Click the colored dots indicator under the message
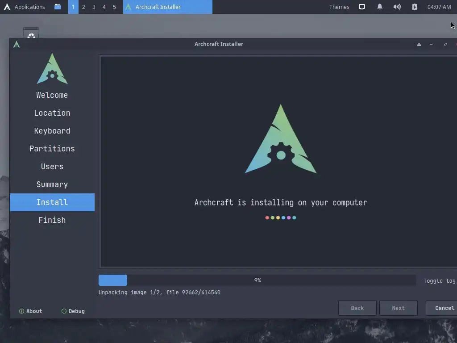This screenshot has width=457, height=343. coord(281,218)
